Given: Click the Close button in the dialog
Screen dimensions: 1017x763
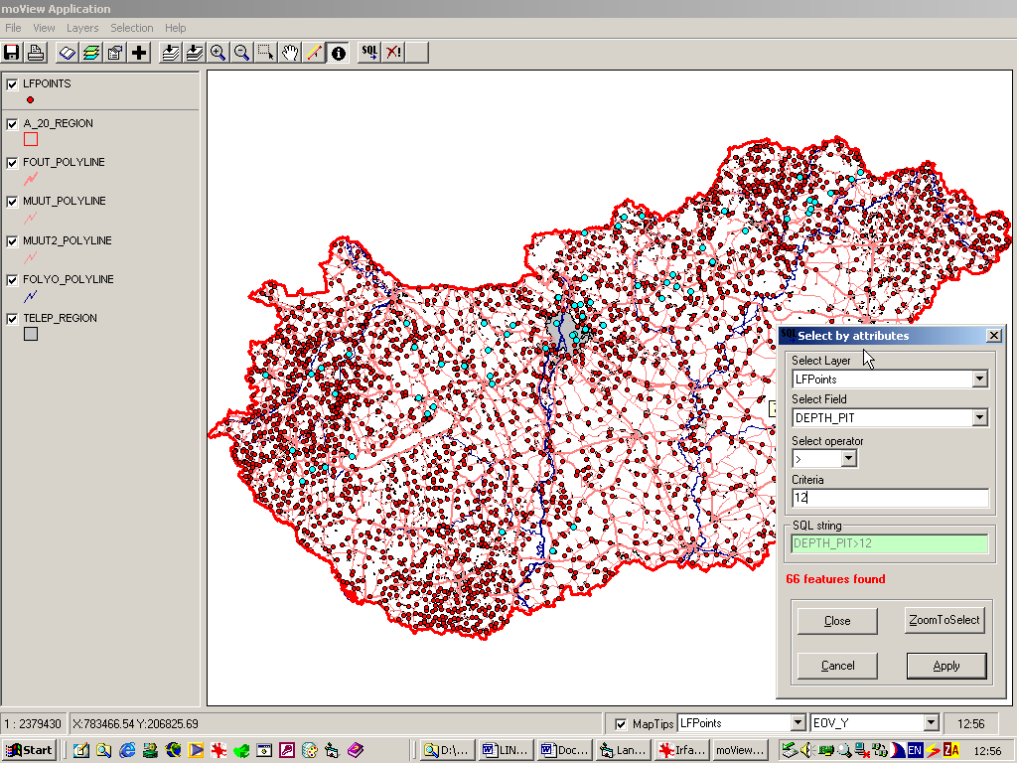Looking at the screenshot, I should click(x=837, y=621).
